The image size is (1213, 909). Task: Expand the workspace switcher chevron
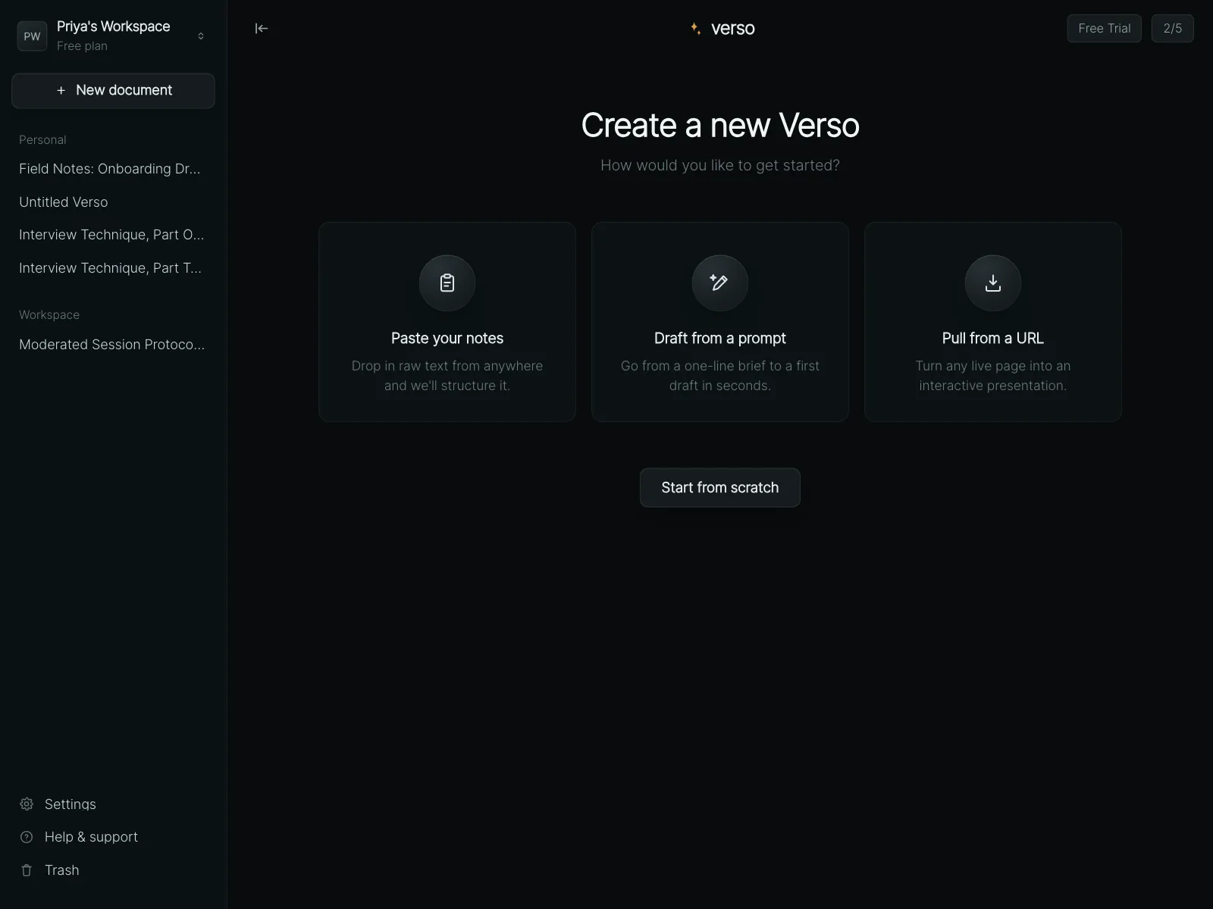(x=201, y=36)
